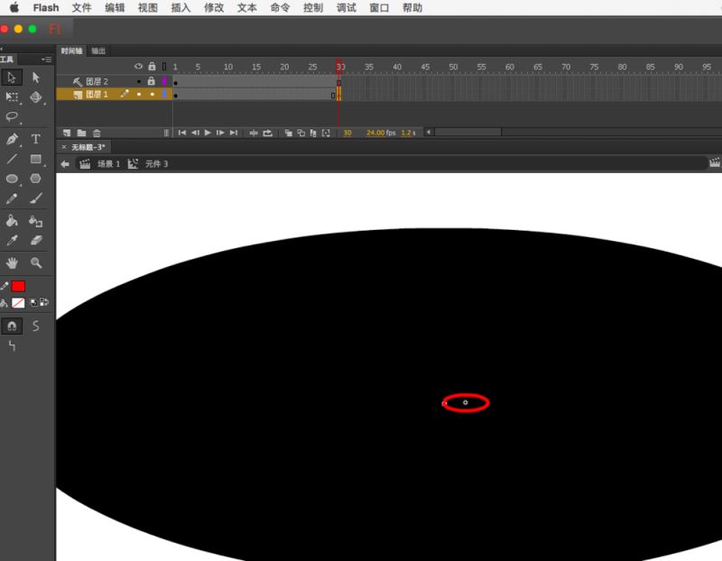
Task: Open the Apple menu
Action: click(x=14, y=7)
